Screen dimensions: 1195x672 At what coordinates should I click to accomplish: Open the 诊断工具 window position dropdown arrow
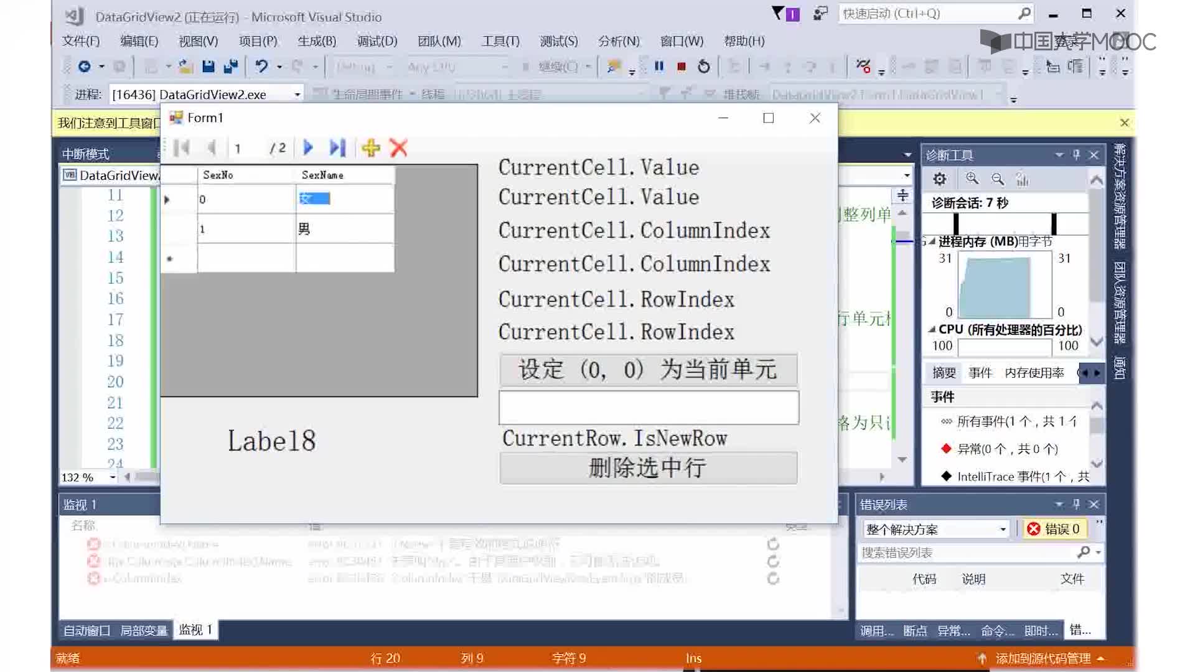pos(1059,154)
